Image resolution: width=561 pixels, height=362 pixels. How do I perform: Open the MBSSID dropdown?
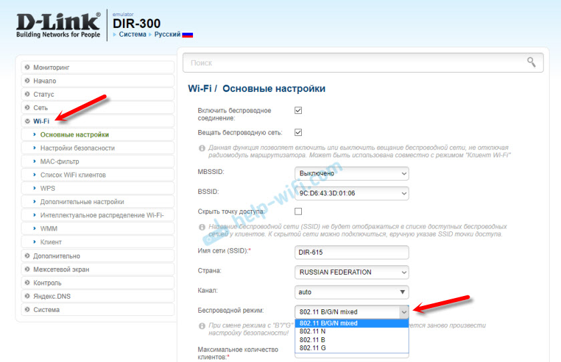click(x=351, y=173)
